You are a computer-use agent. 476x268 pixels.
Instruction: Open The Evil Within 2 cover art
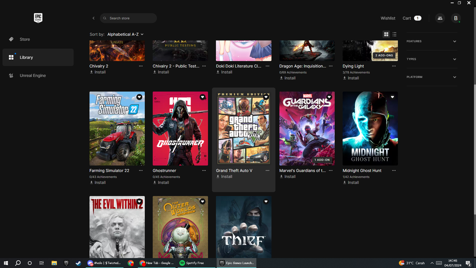[x=117, y=227]
